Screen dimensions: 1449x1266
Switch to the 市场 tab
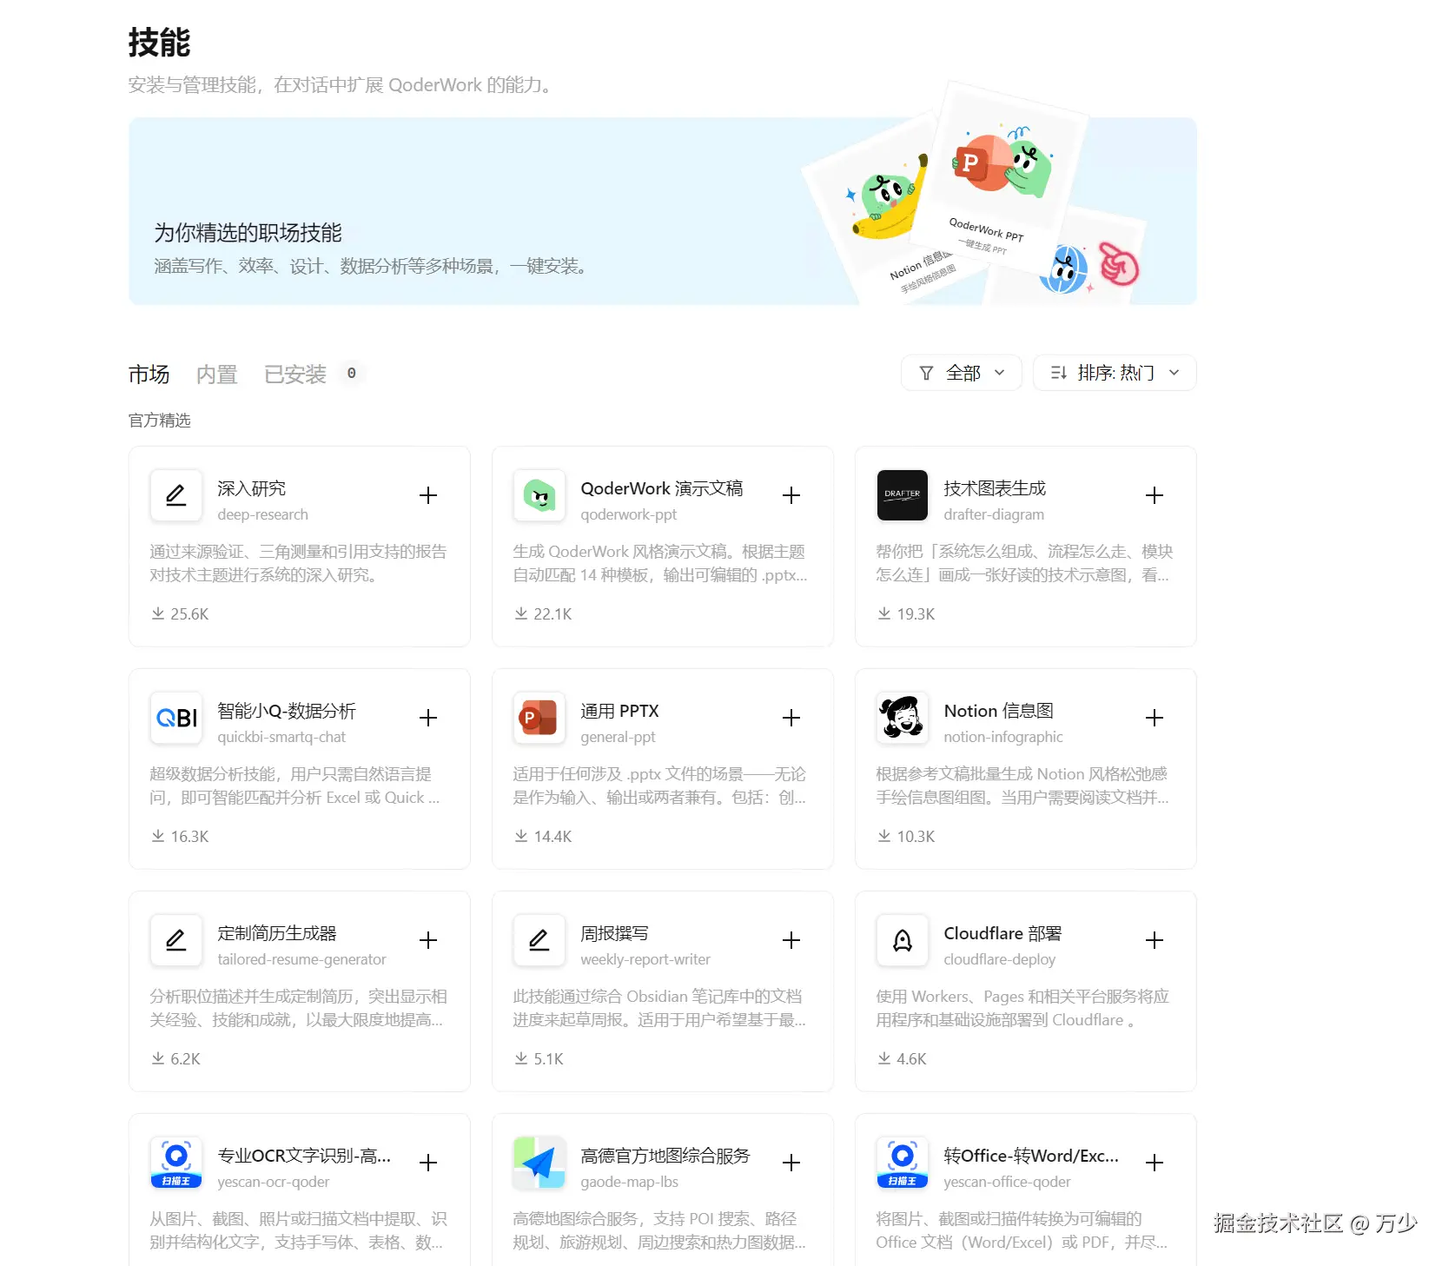(149, 374)
